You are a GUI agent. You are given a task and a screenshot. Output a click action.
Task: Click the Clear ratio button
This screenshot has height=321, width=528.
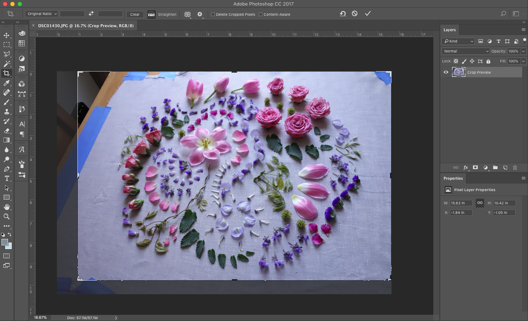click(135, 14)
